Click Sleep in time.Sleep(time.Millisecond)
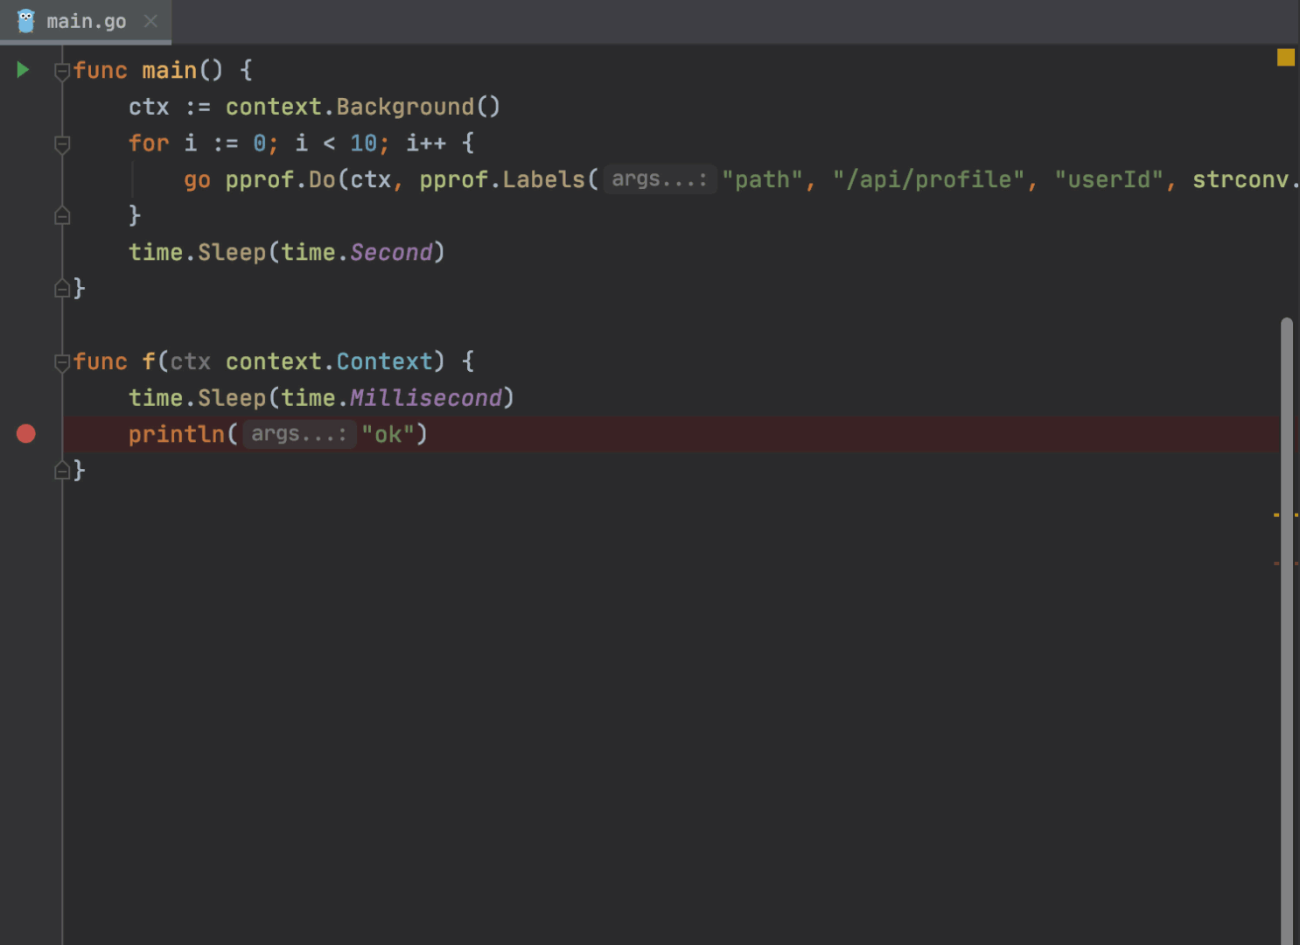Image resolution: width=1300 pixels, height=945 pixels. 232,398
